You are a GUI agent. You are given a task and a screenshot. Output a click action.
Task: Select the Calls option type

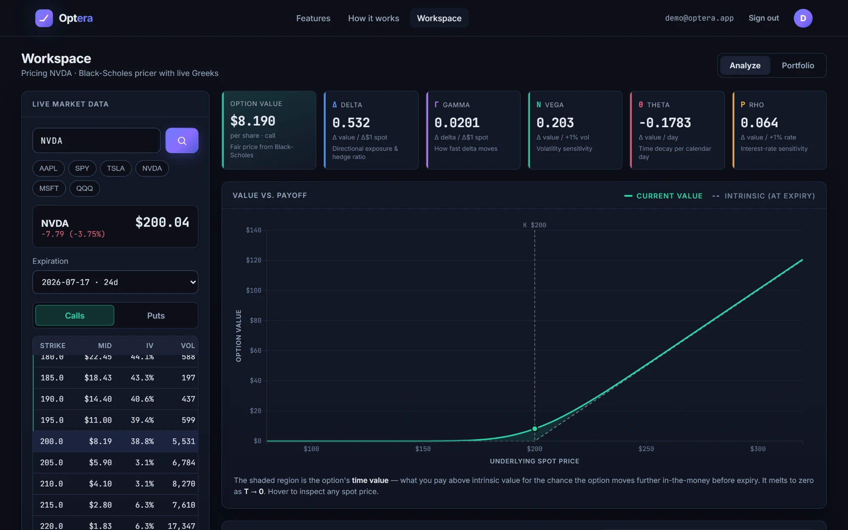pos(75,315)
